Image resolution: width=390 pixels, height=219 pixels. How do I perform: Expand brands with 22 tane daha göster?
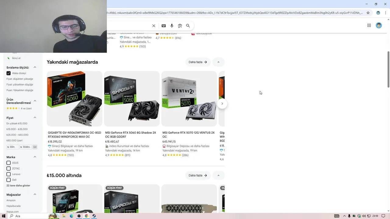click(x=18, y=186)
